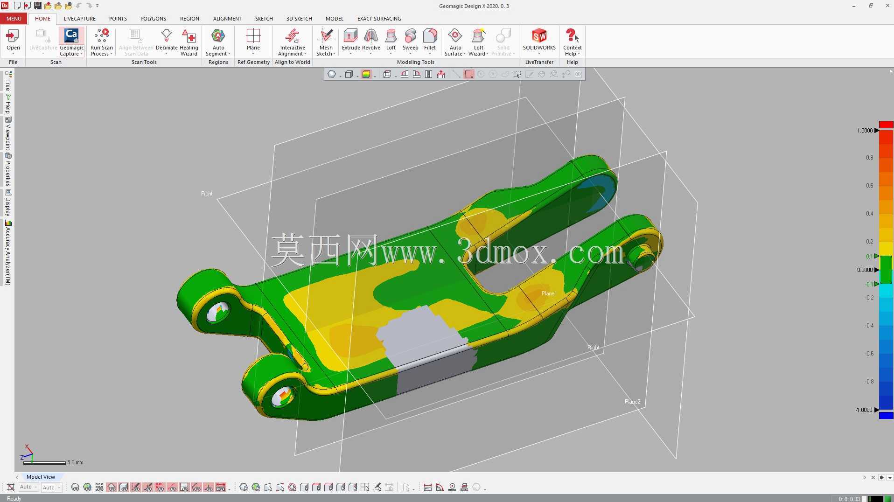Switch to the ALIGNMENT ribbon tab

click(x=227, y=19)
